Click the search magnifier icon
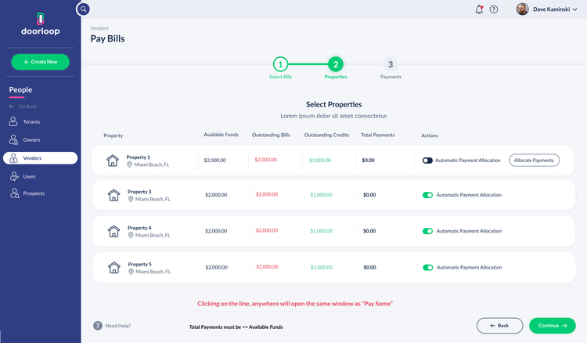Screen dimensions: 587x343 pos(84,9)
